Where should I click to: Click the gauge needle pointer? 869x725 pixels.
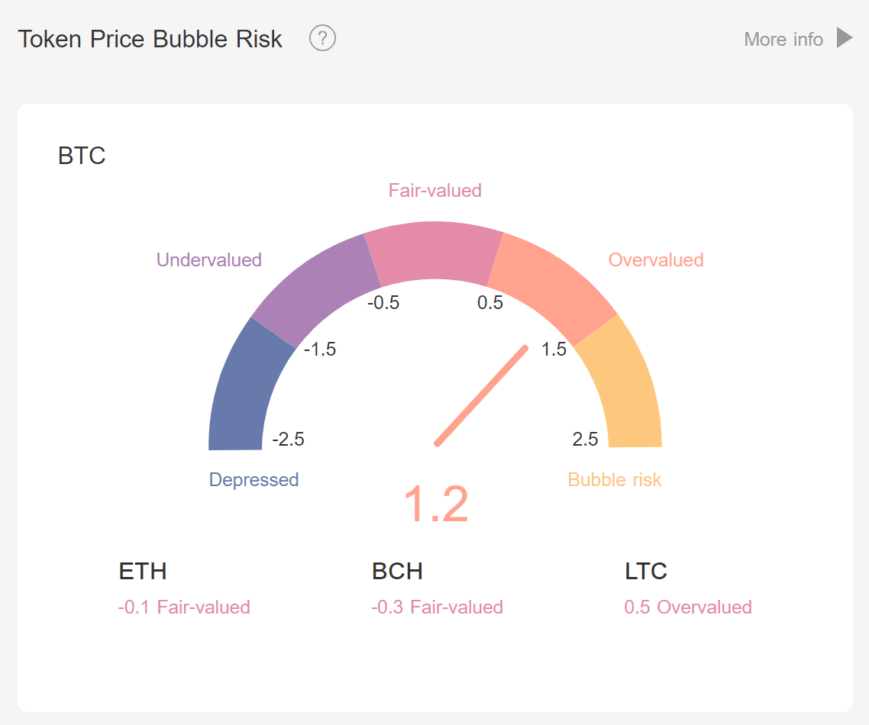pos(481,397)
